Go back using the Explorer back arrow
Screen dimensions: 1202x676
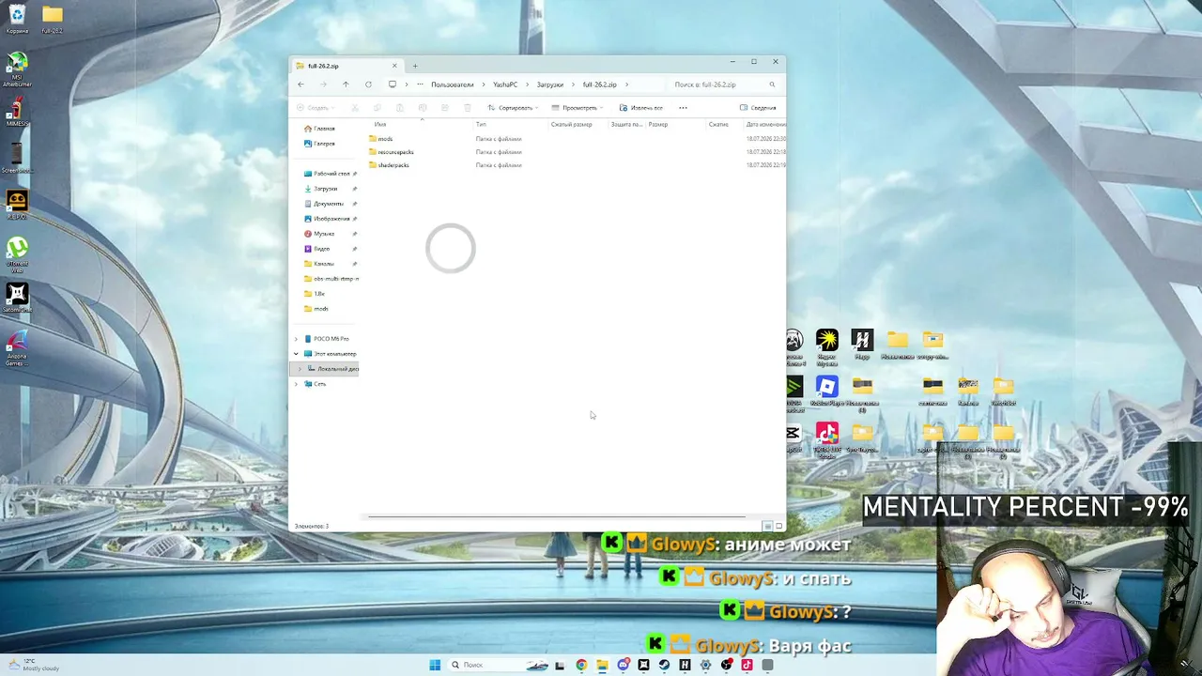(x=300, y=84)
